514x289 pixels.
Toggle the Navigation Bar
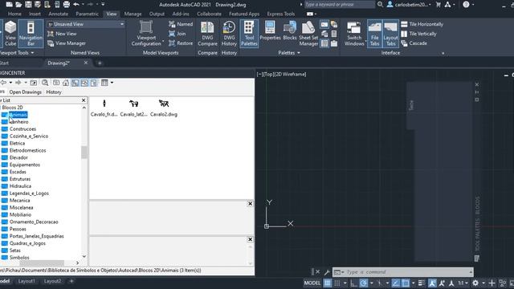[x=31, y=34]
